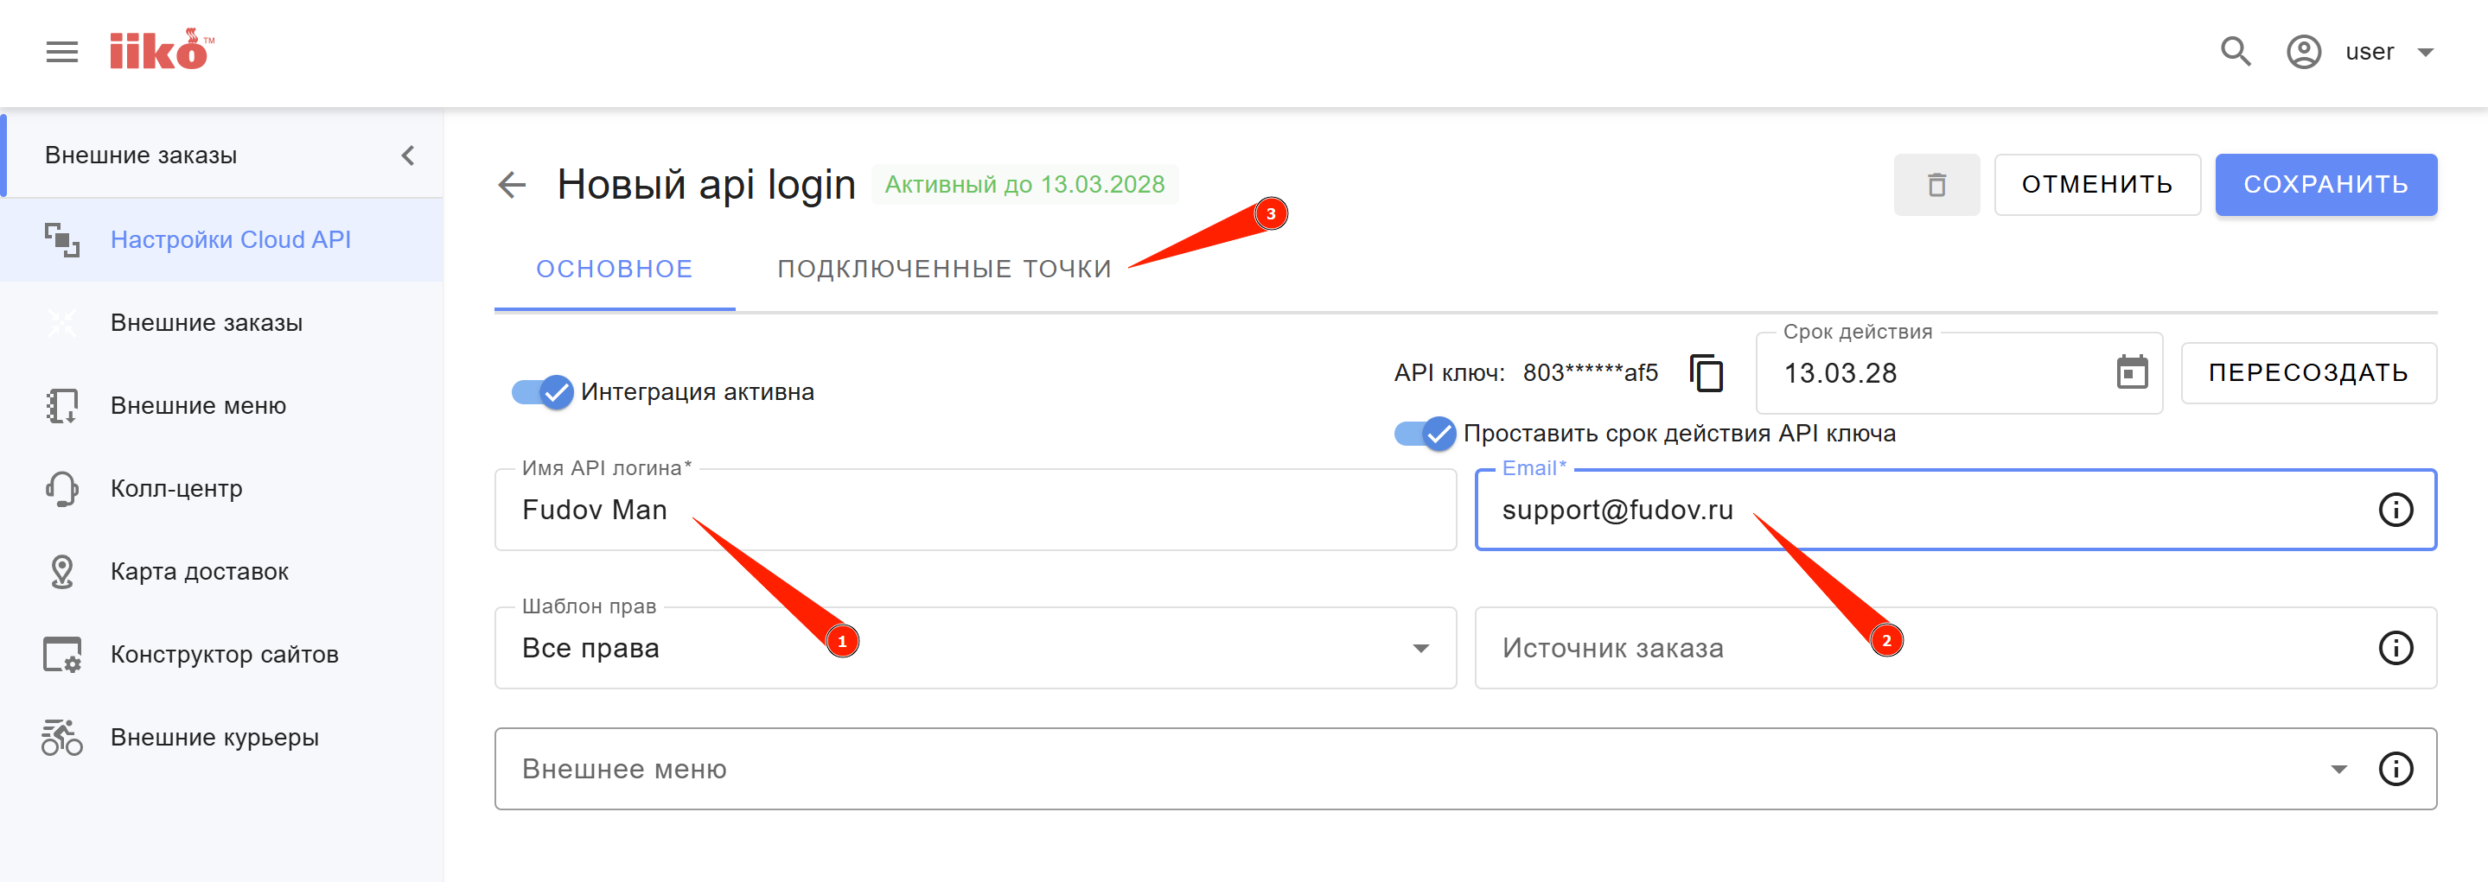The image size is (2488, 882).
Task: Open the expiration date calendar picker
Action: click(2132, 373)
